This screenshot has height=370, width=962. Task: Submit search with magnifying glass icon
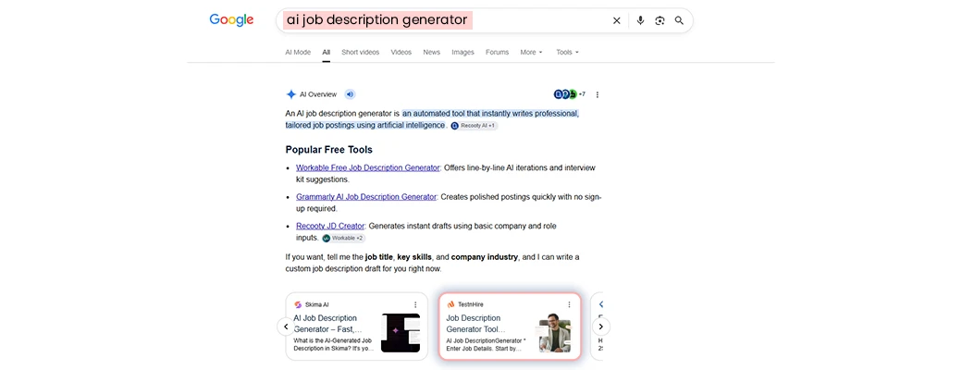(x=679, y=20)
